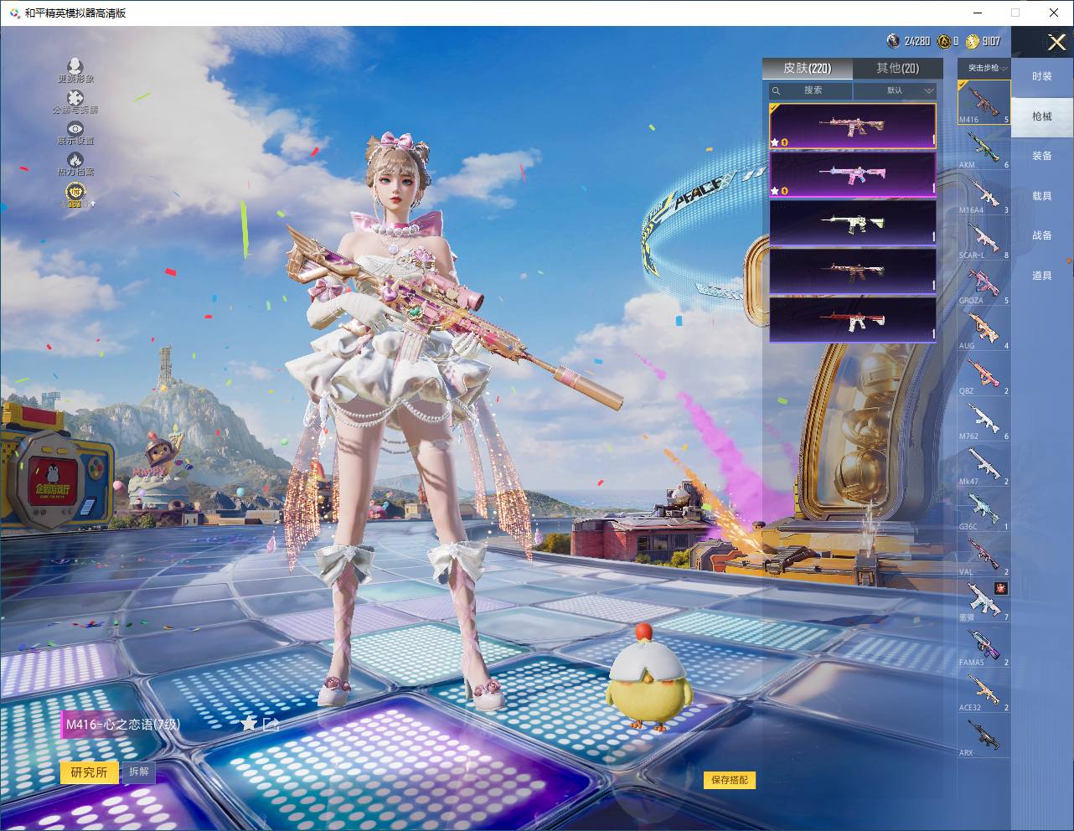Screen dimensions: 1074x831
Task: Select the M16A4 weapon in the rifle list
Action: click(984, 194)
